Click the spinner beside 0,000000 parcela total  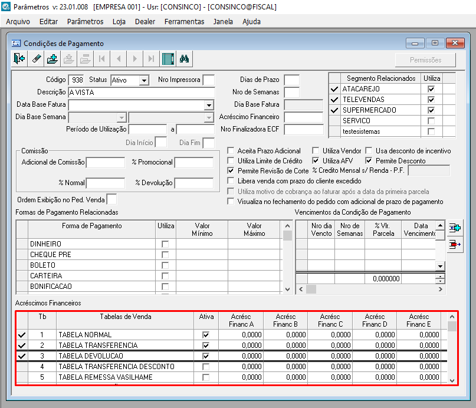pos(440,278)
